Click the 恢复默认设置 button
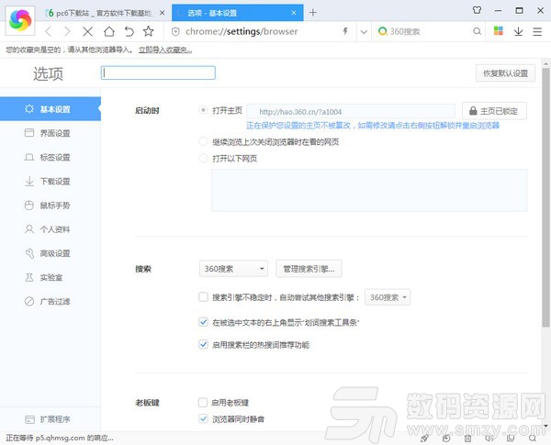551x445 pixels. point(503,73)
